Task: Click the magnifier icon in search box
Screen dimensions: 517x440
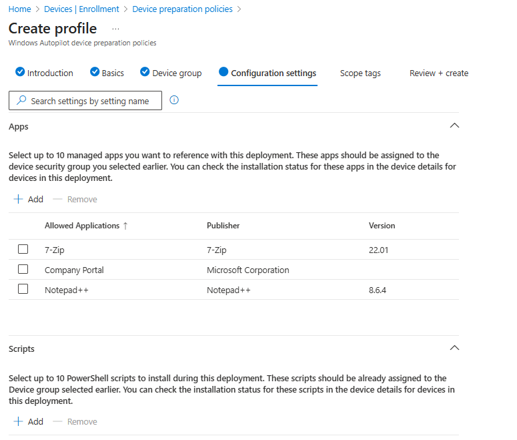Action: (x=21, y=101)
